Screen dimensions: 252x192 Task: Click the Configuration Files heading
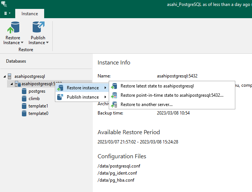[122, 156]
